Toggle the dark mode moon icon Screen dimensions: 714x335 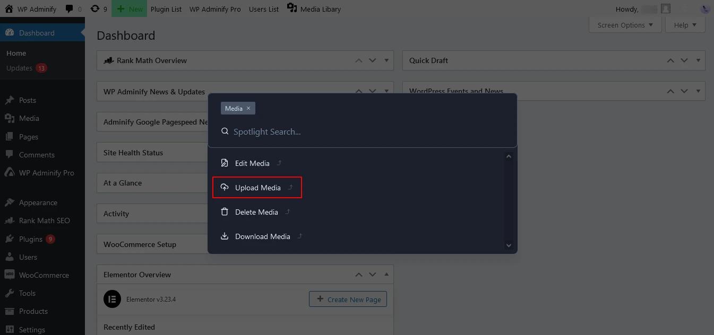(x=705, y=9)
